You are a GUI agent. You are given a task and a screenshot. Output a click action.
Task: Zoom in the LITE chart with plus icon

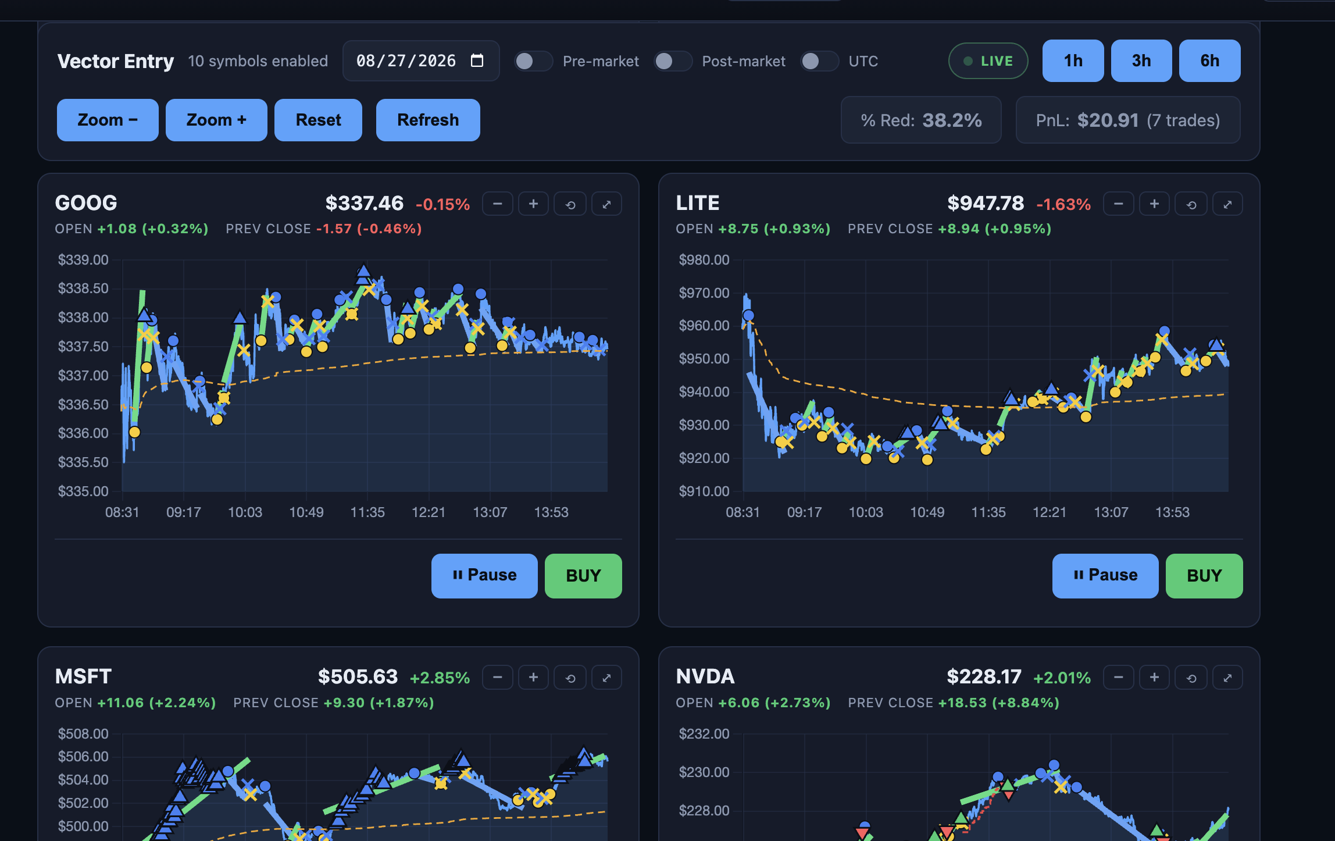coord(1154,204)
